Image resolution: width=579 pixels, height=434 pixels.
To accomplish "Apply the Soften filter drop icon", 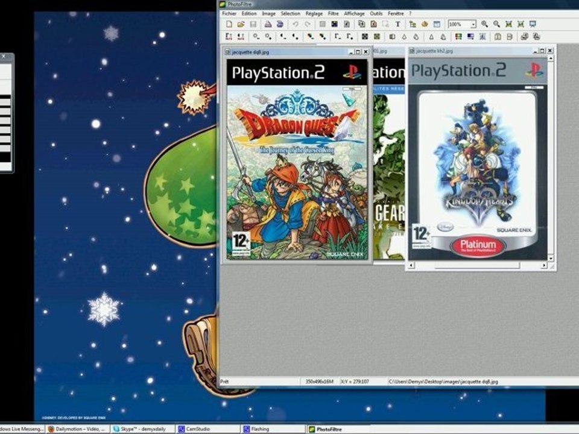I will [x=404, y=37].
